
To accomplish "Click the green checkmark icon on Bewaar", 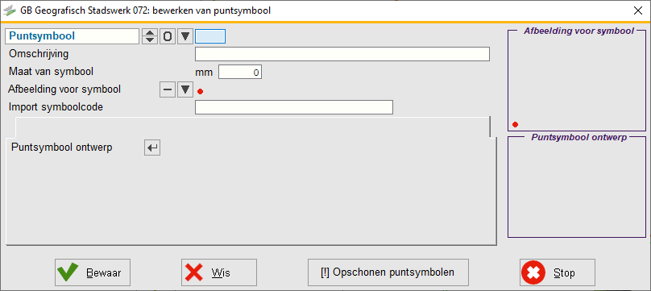I will pos(67,272).
